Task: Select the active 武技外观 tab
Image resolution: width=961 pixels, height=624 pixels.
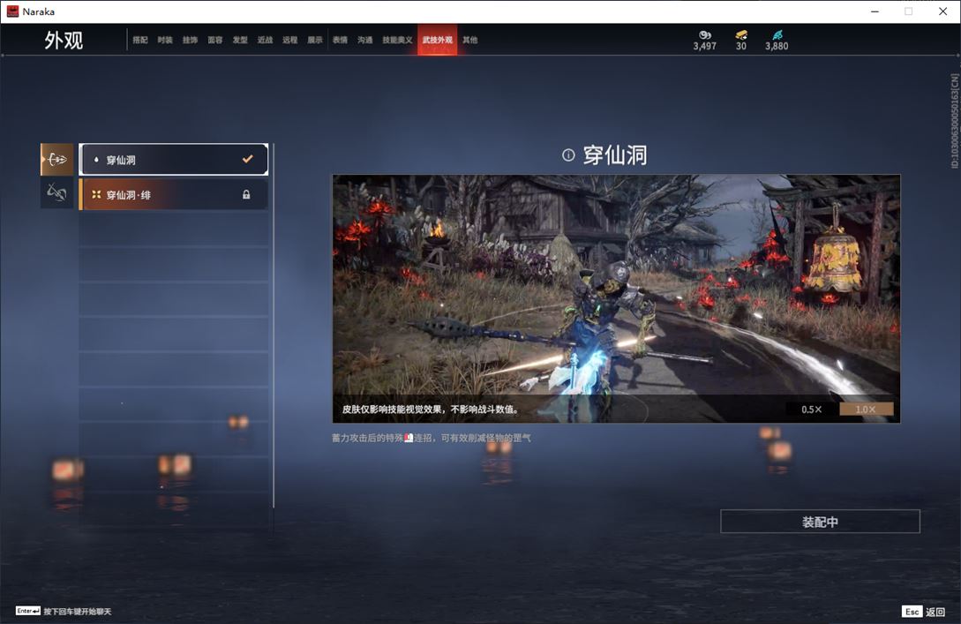Action: point(438,40)
